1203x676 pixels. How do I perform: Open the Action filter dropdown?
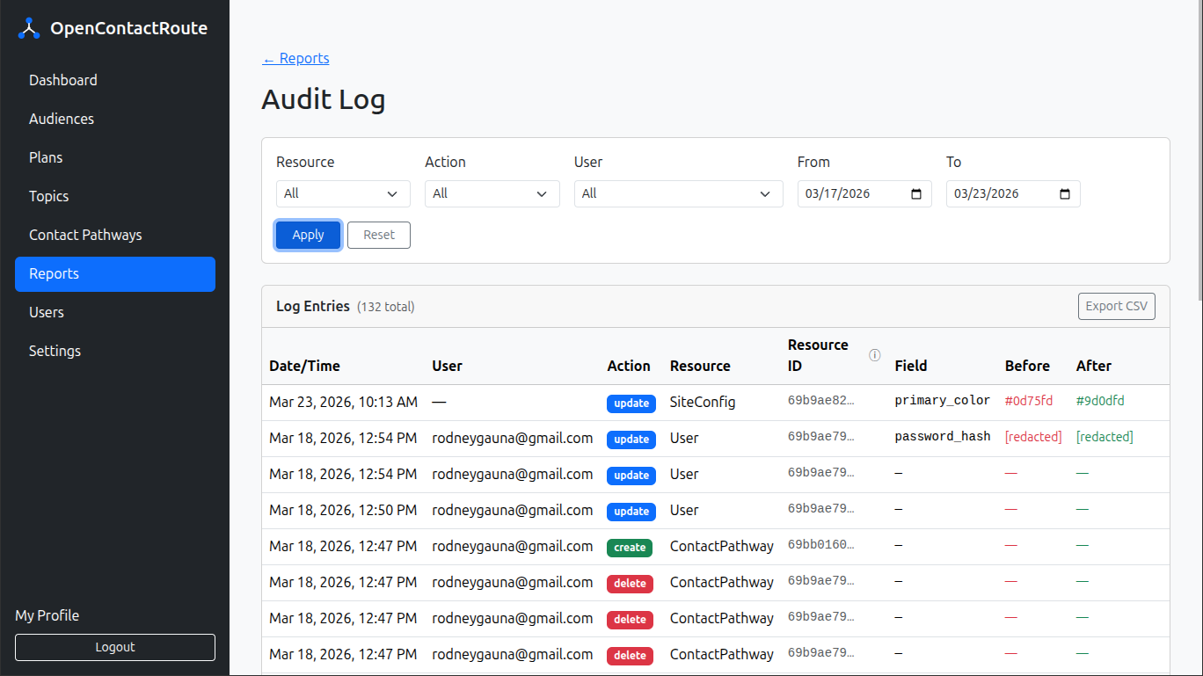pos(492,193)
